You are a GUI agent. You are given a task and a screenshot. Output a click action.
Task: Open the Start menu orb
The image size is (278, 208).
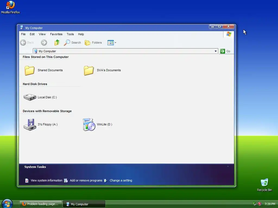(7, 204)
